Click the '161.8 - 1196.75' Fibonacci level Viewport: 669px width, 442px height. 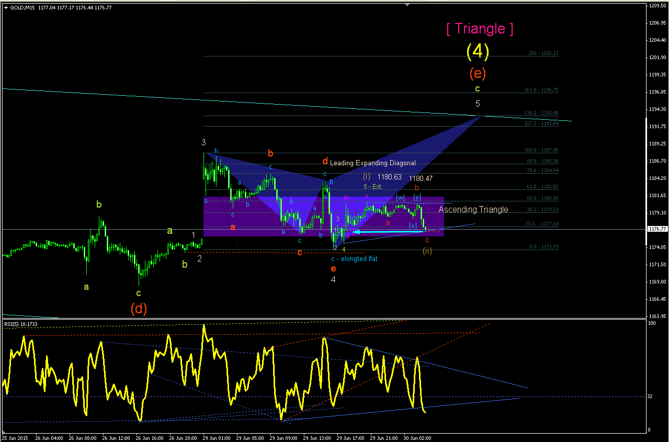tap(541, 90)
